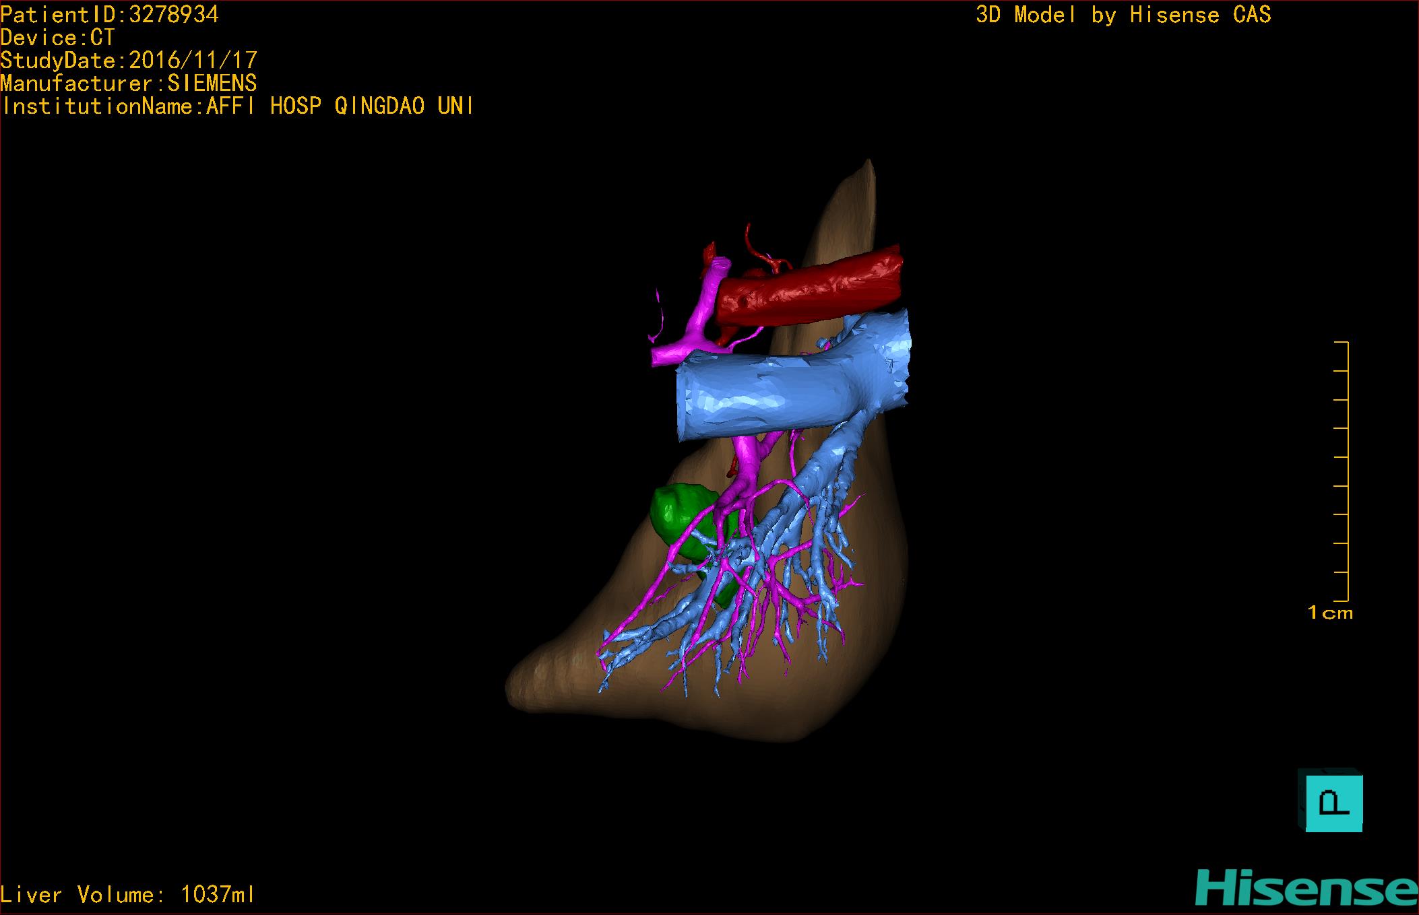Click the InstitutionName label
The image size is (1419, 915).
[237, 106]
